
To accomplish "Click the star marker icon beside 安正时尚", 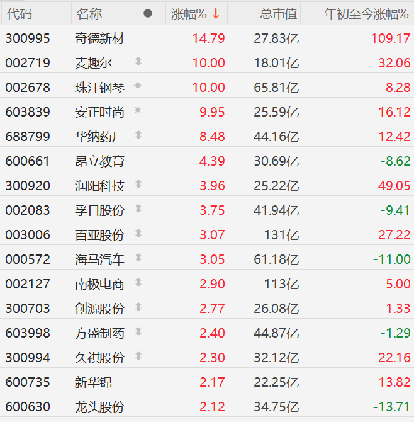I will tap(138, 110).
